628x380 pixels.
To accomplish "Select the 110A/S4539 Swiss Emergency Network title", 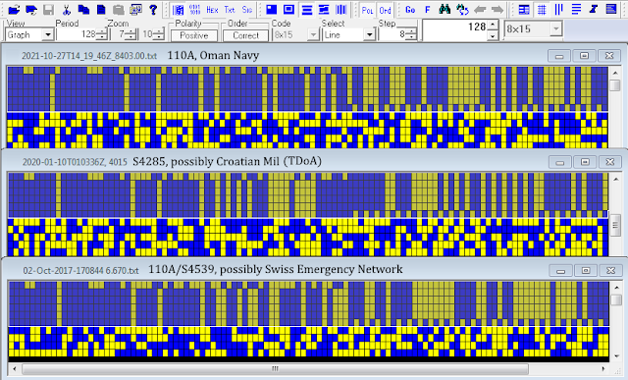I will (x=276, y=269).
